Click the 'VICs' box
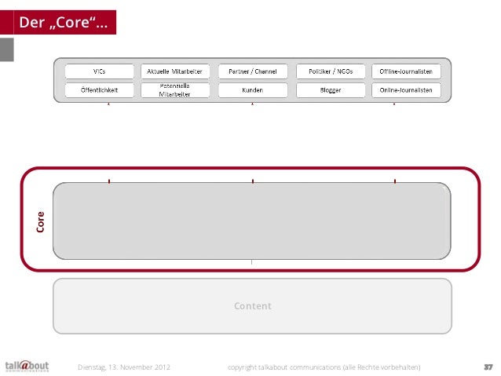Image resolution: width=501 pixels, height=376 pixels. click(x=100, y=71)
